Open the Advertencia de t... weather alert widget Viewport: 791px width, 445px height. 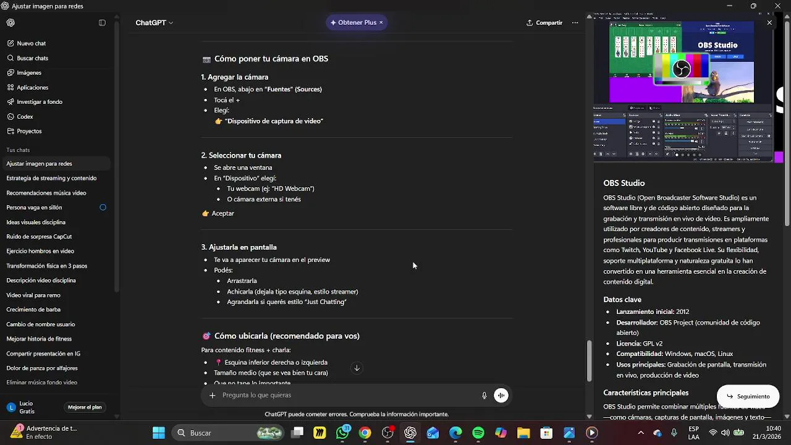43,433
